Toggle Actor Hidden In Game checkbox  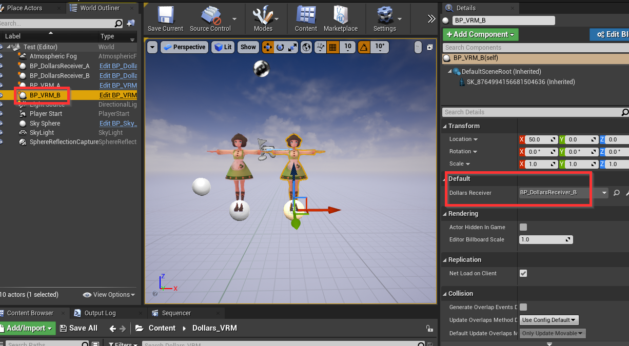(x=523, y=227)
